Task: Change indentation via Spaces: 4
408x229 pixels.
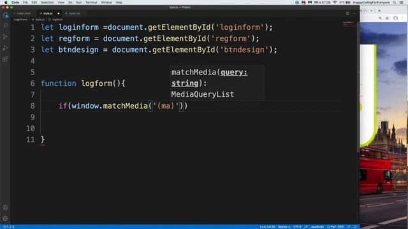Action: (x=284, y=226)
